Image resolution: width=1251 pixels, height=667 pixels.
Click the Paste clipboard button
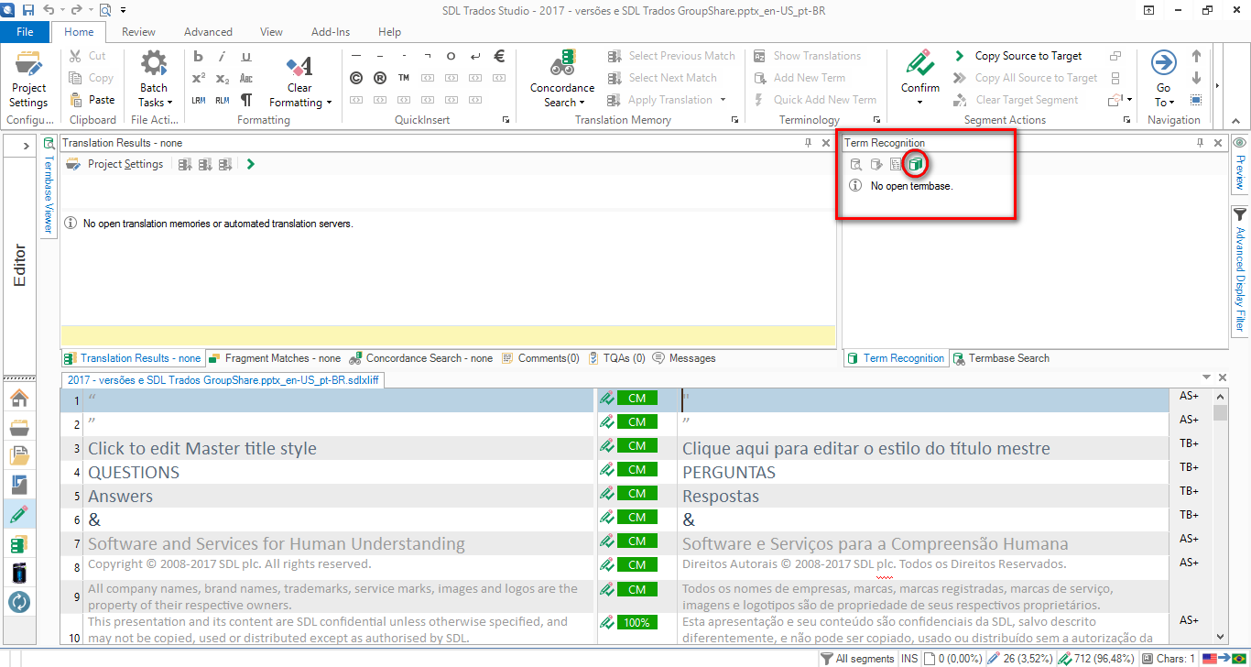92,100
